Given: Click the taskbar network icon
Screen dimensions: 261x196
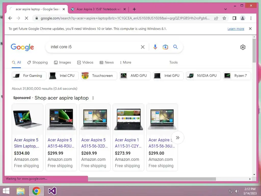Looking at the screenshot, I should 231,191.
